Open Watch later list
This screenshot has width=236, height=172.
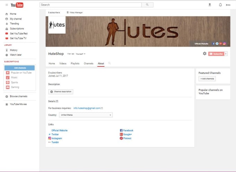(x=16, y=55)
